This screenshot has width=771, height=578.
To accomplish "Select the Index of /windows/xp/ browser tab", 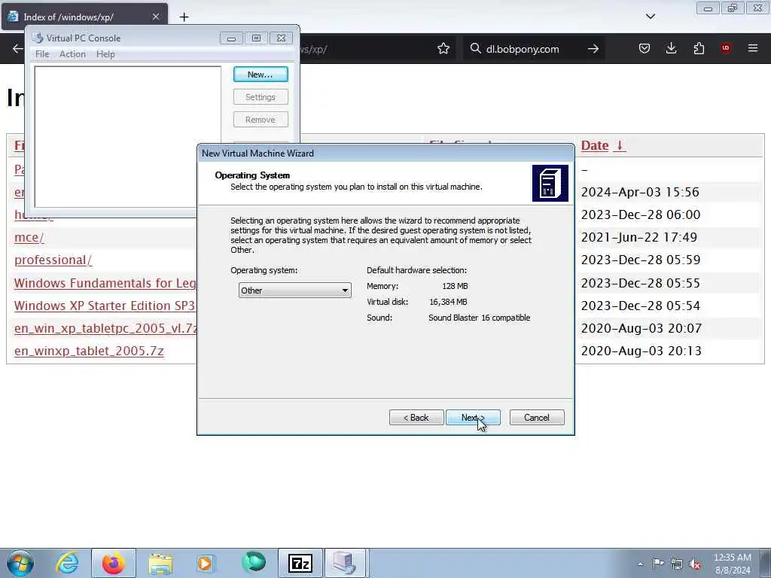I will tap(84, 17).
